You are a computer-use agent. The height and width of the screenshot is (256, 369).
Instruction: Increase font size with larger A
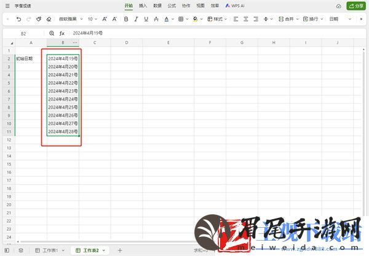click(105, 19)
